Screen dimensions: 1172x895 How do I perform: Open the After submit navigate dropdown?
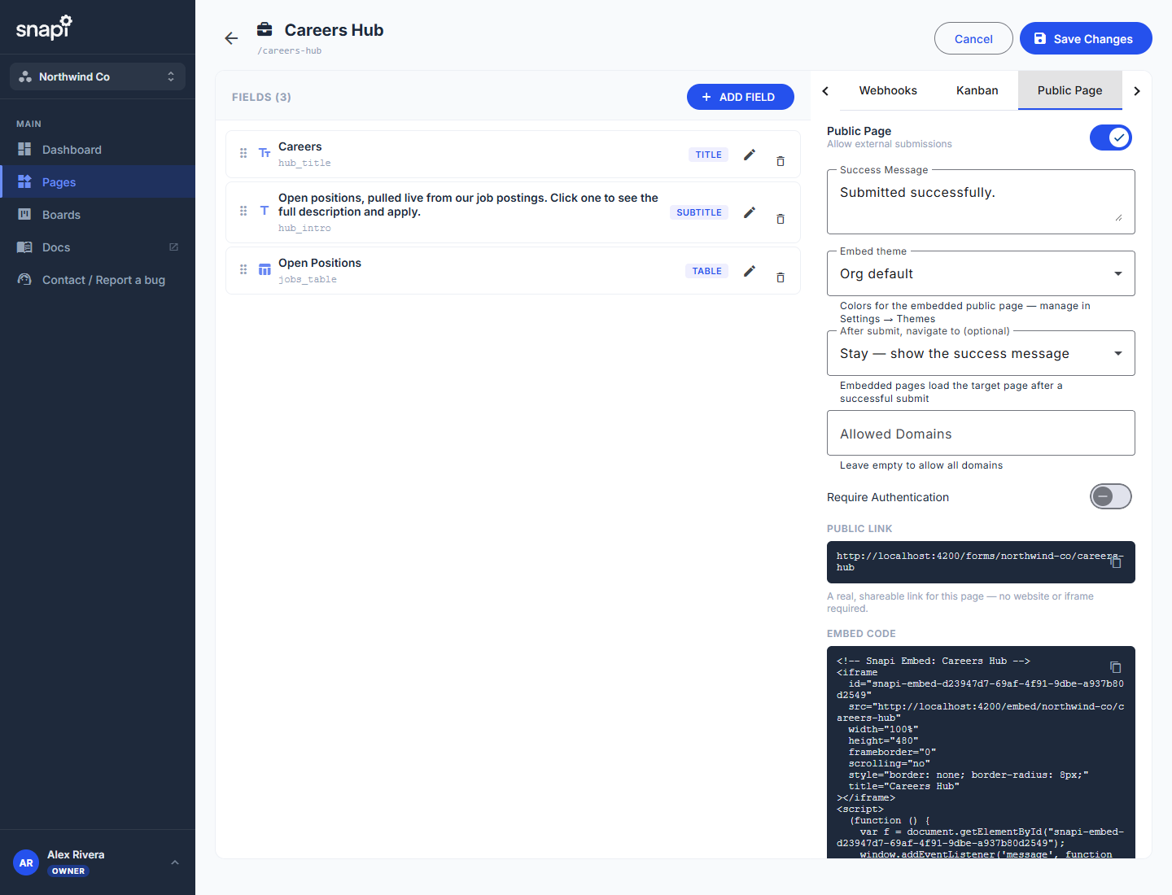981,353
